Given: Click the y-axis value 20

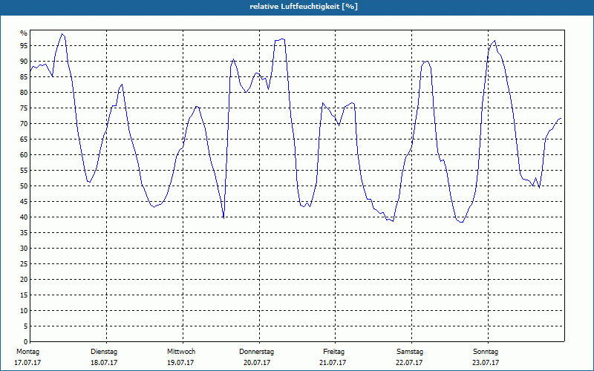Looking at the screenshot, I should [x=24, y=280].
